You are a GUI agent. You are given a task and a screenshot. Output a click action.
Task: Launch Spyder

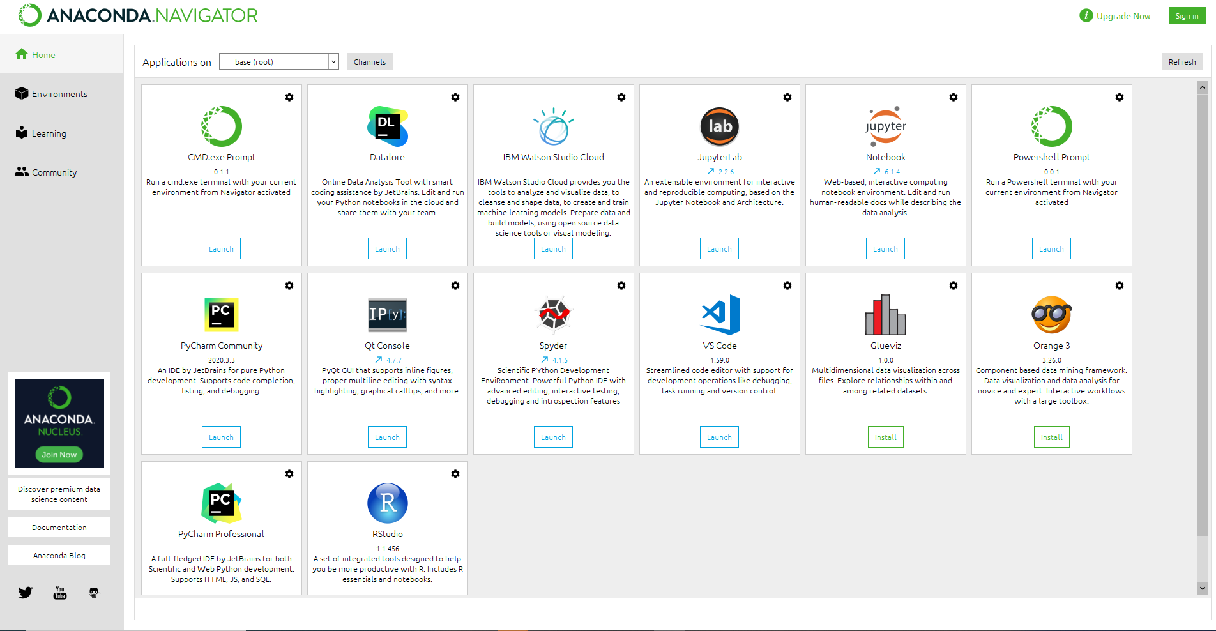pyautogui.click(x=554, y=437)
